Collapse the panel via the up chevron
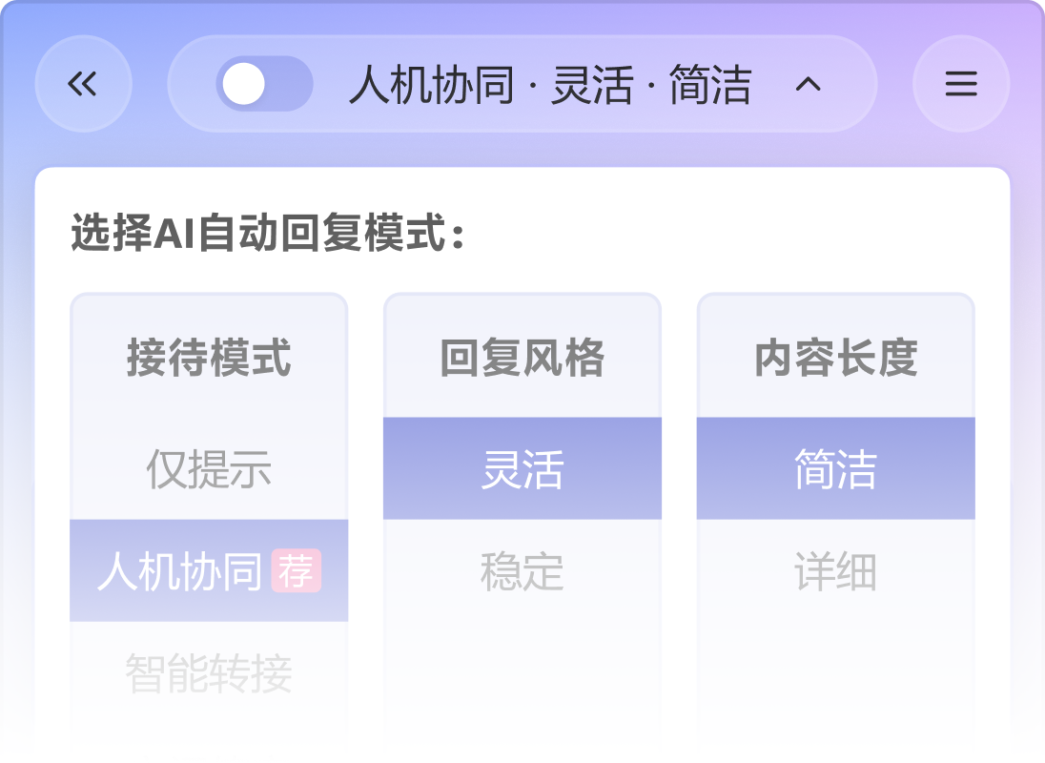This screenshot has width=1045, height=763. click(809, 85)
